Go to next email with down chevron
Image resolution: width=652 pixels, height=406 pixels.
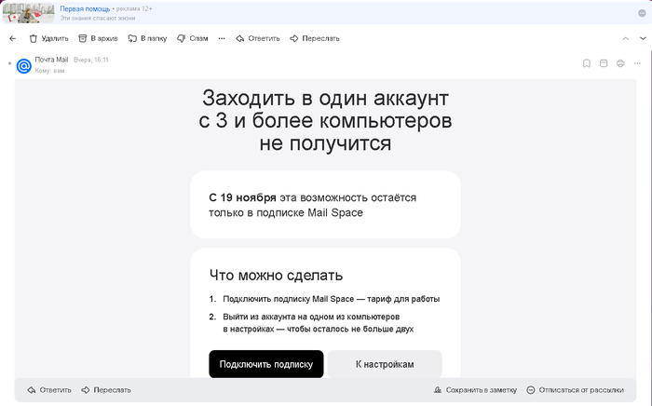pyautogui.click(x=643, y=39)
